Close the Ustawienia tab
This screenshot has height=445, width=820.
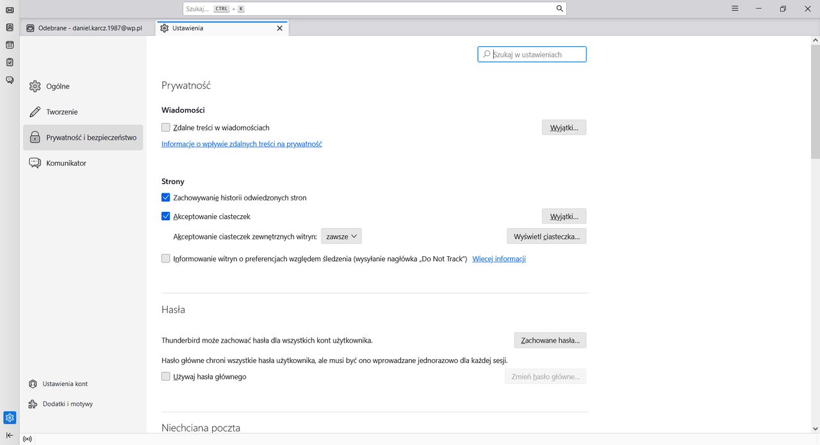[x=279, y=28]
